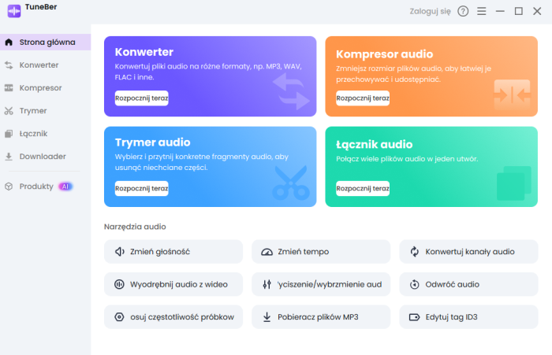Screen dimensions: 552x355
Task: Click the speedometer icon of Zmień tempo
Action: pos(267,252)
